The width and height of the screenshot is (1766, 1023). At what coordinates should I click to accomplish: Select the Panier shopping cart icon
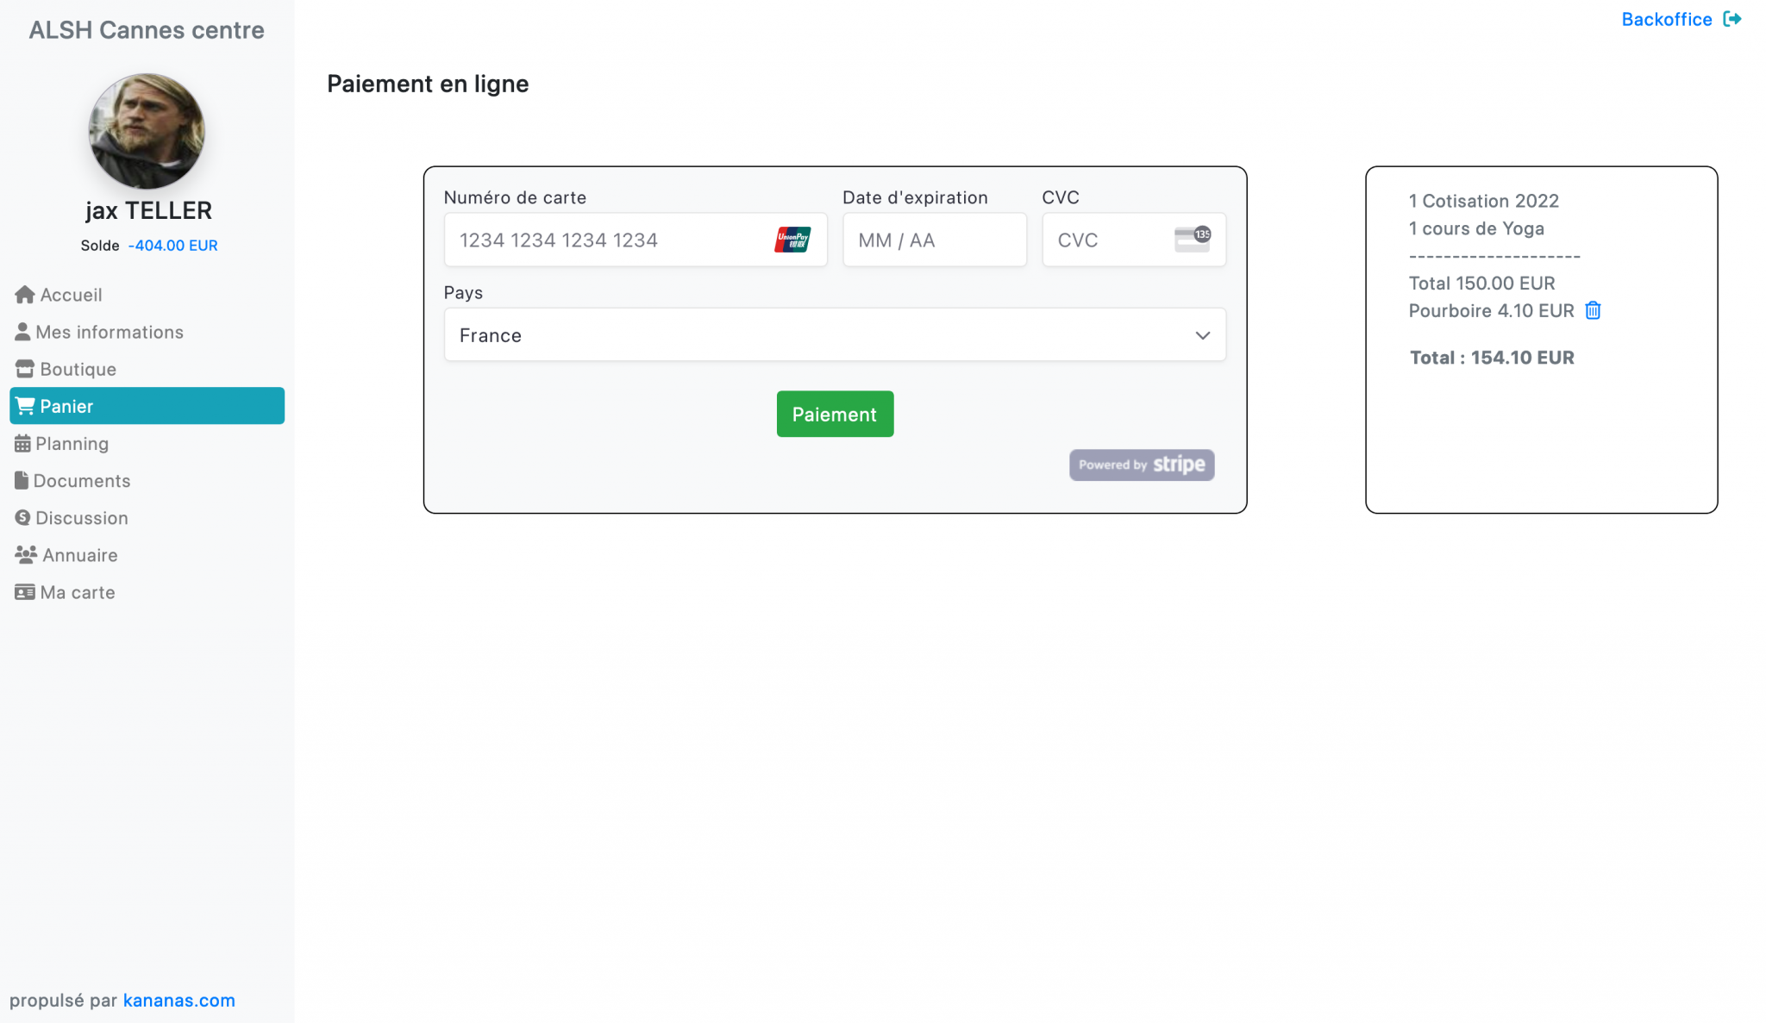(x=25, y=405)
